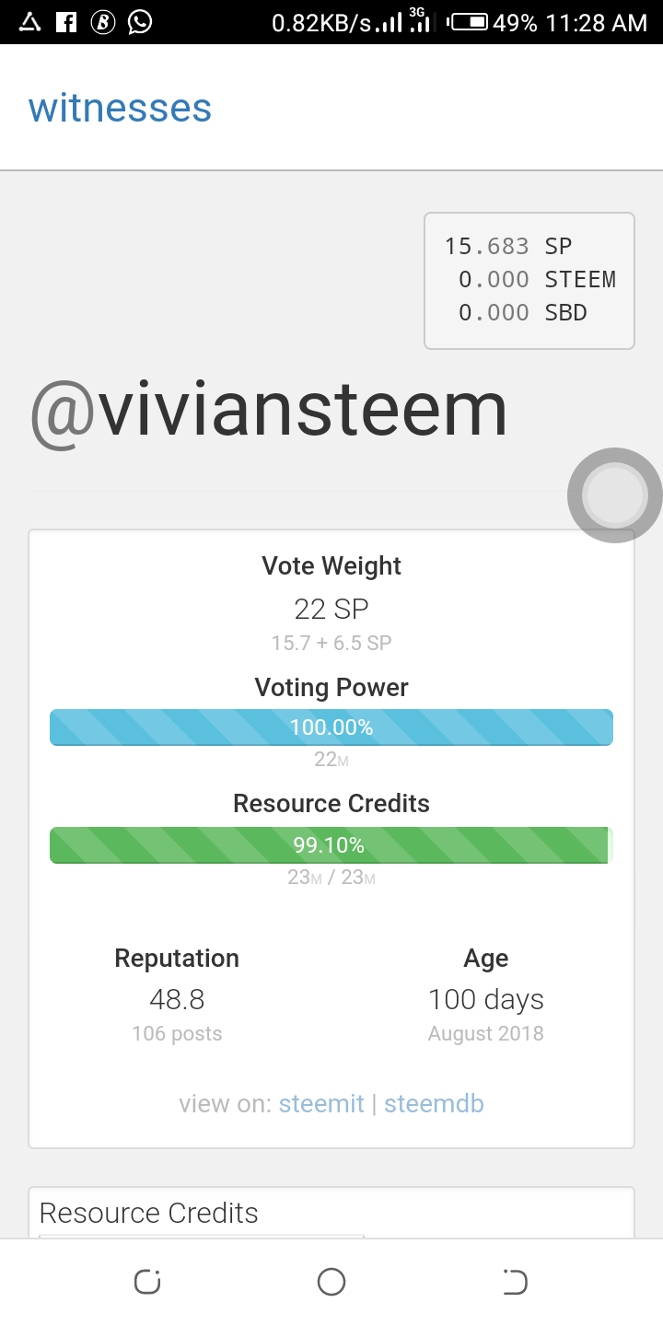Tap the @viviansteem account heading
Screen dimensions: 663x1326
pyautogui.click(x=269, y=410)
